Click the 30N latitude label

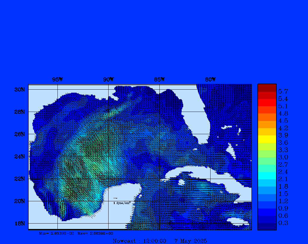click(x=19, y=90)
